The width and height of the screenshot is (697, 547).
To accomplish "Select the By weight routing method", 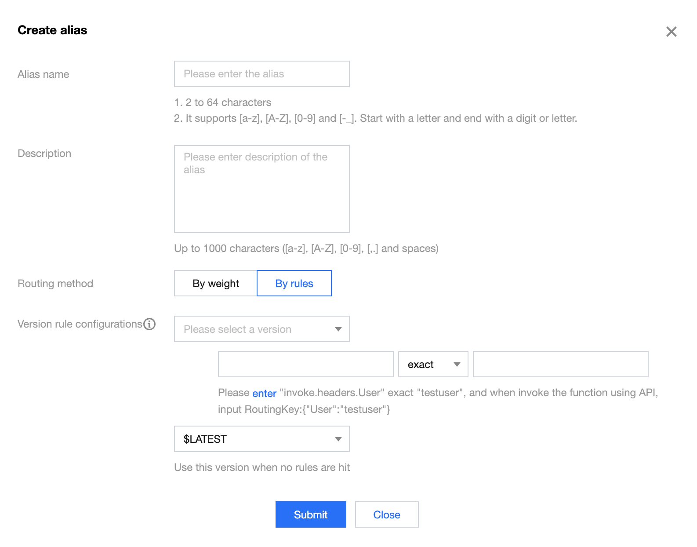I will point(215,284).
